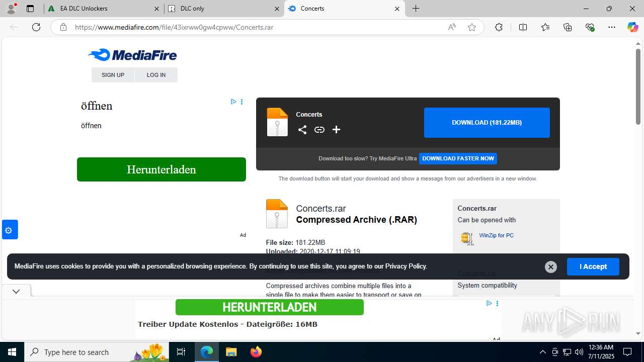This screenshot has width=644, height=362.
Task: Open the Windows Start menu
Action: coord(12,352)
